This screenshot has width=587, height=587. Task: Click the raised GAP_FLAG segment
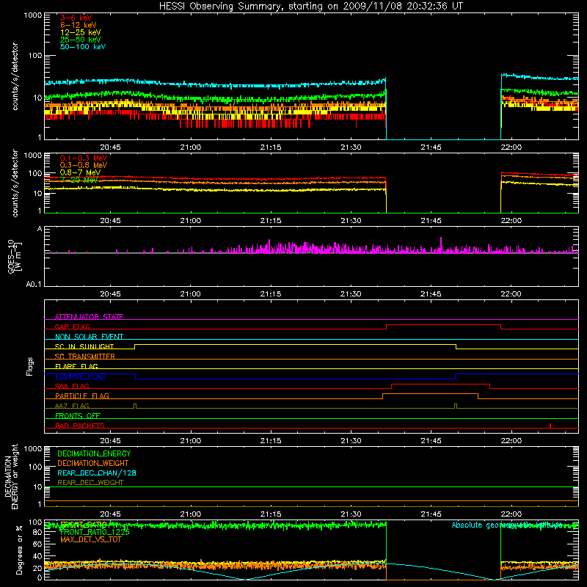(x=443, y=324)
